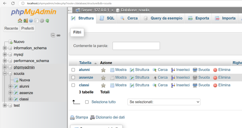242x128 pixels.
Task: Expand the performance_schema database node
Action: (x=5, y=61)
